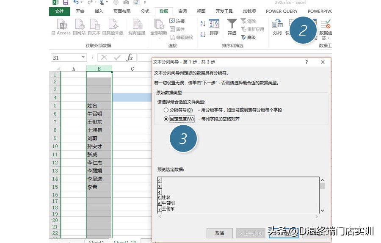Import data from website (自网站)

click(x=79, y=27)
